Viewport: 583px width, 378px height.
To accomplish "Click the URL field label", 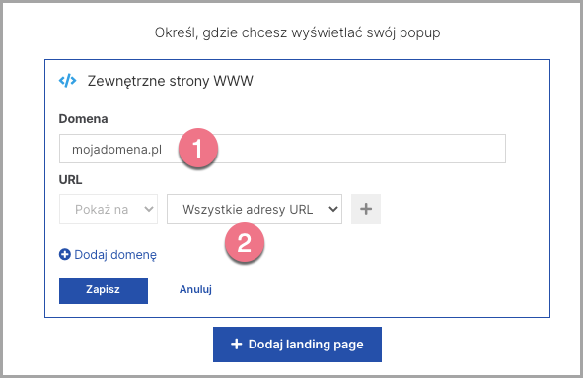I will coord(70,179).
